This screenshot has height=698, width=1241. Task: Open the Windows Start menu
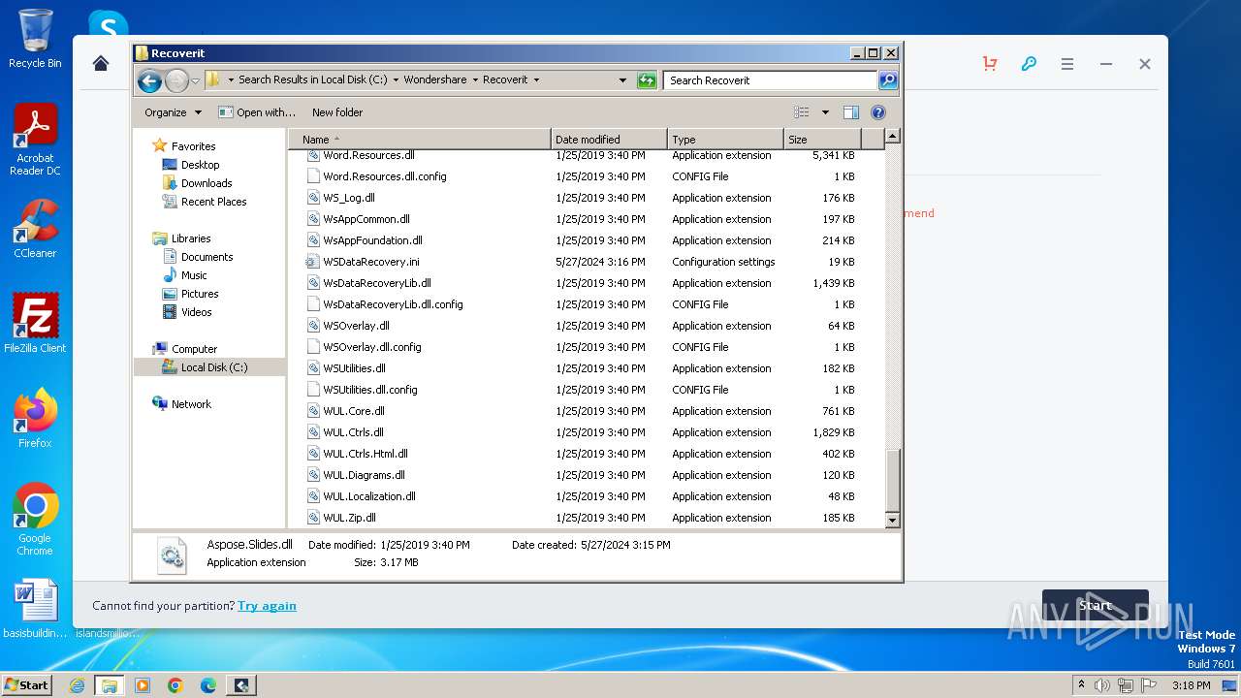pos(26,685)
